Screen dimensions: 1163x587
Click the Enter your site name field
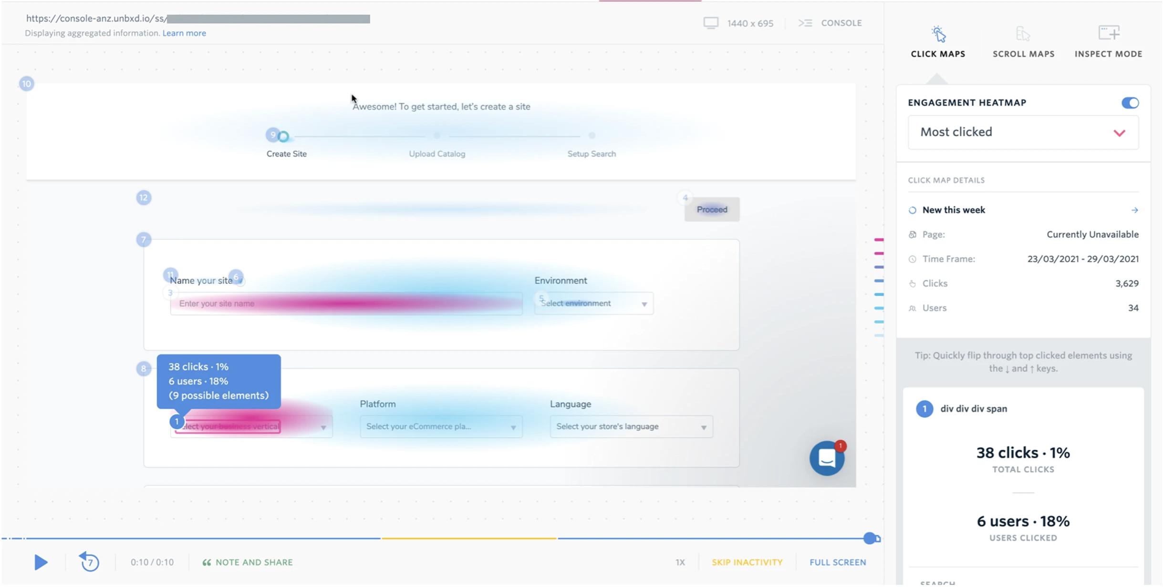pyautogui.click(x=346, y=304)
